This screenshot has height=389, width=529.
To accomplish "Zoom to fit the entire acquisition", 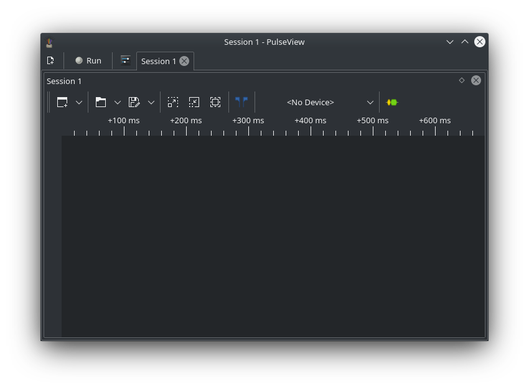I will (215, 102).
